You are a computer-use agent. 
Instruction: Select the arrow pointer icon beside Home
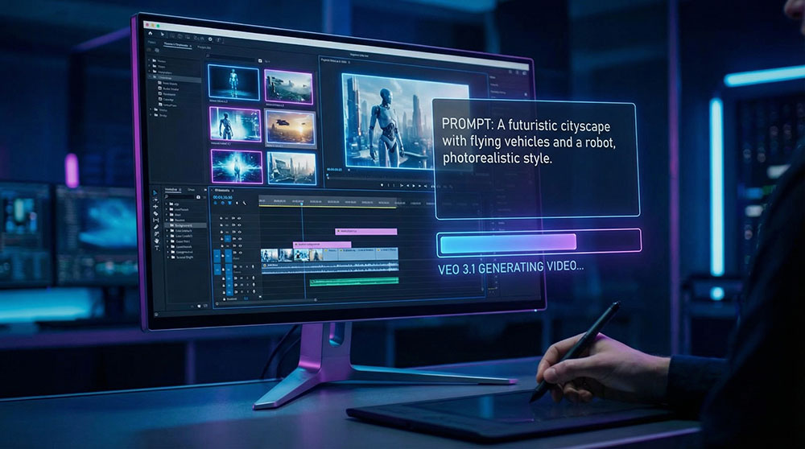click(x=163, y=35)
